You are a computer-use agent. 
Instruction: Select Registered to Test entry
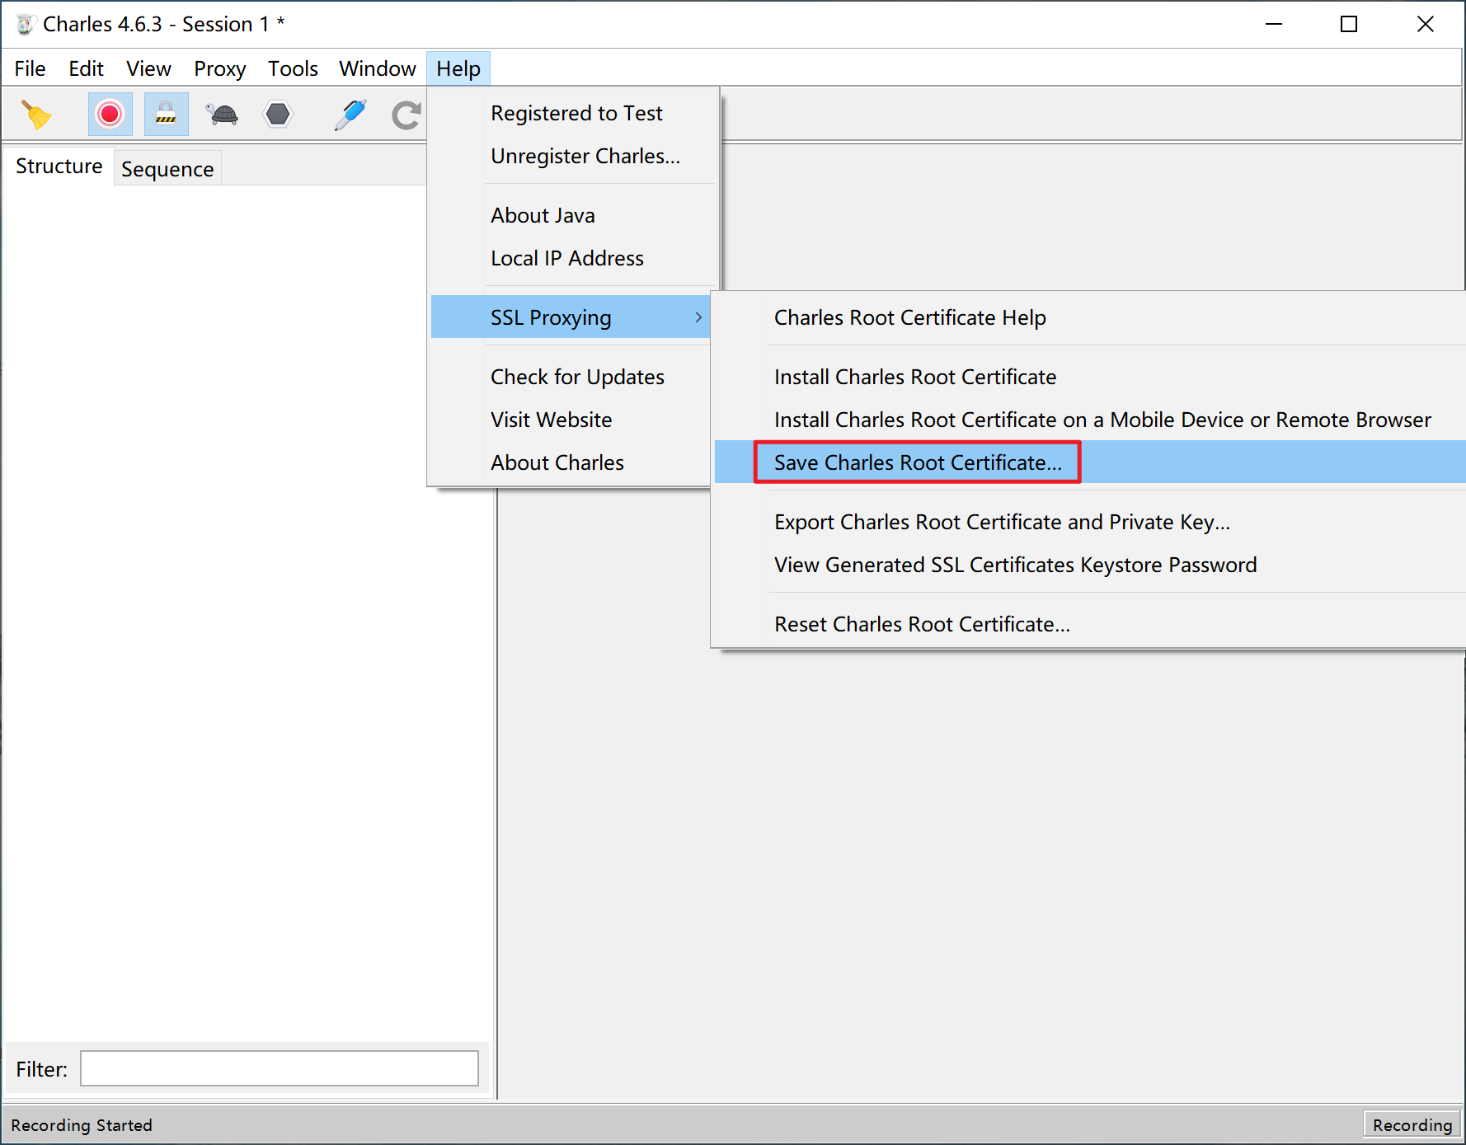tap(576, 113)
